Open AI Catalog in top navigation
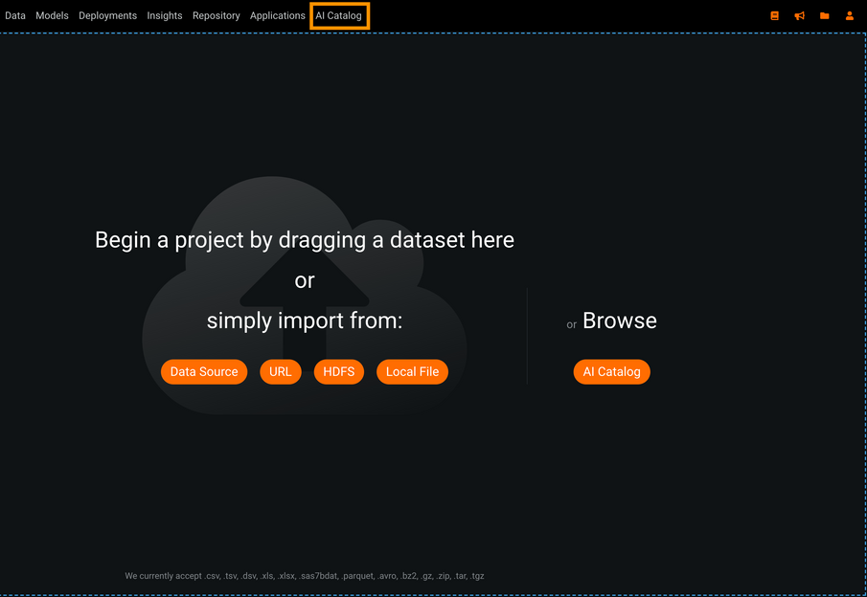 point(339,16)
